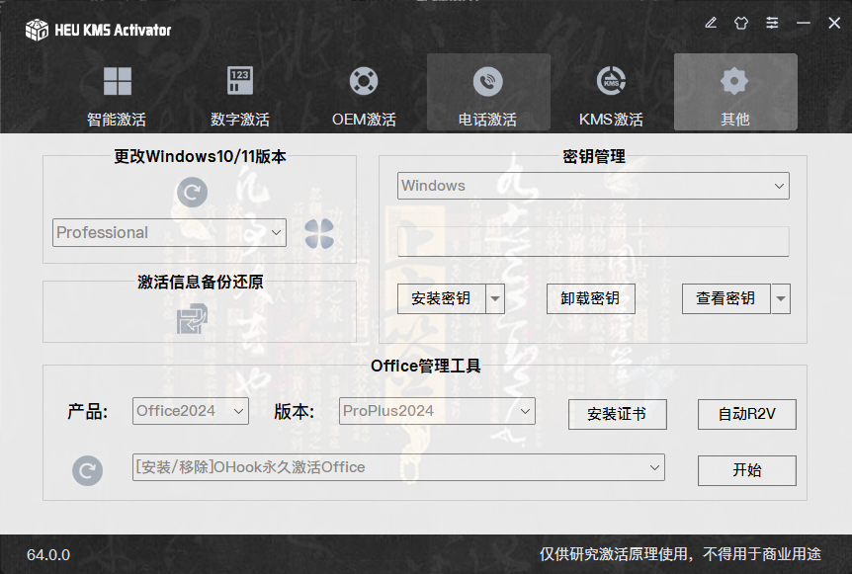Switch to 其他 tab
Image resolution: width=852 pixels, height=574 pixels.
(x=735, y=92)
